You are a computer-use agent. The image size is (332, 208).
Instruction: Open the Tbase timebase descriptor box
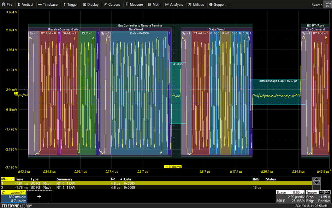coord(290,197)
